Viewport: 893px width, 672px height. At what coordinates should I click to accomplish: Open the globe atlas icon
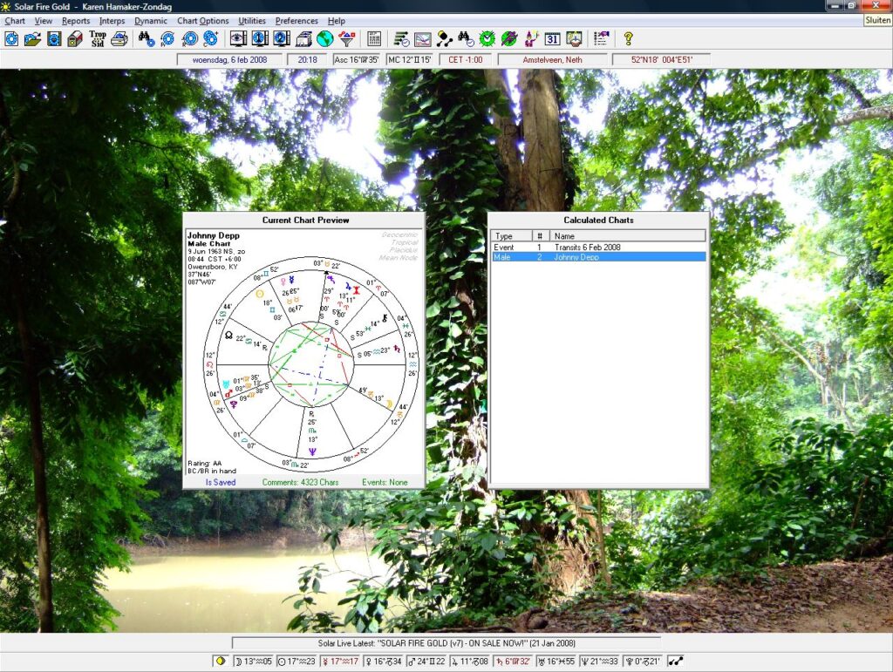pyautogui.click(x=325, y=38)
